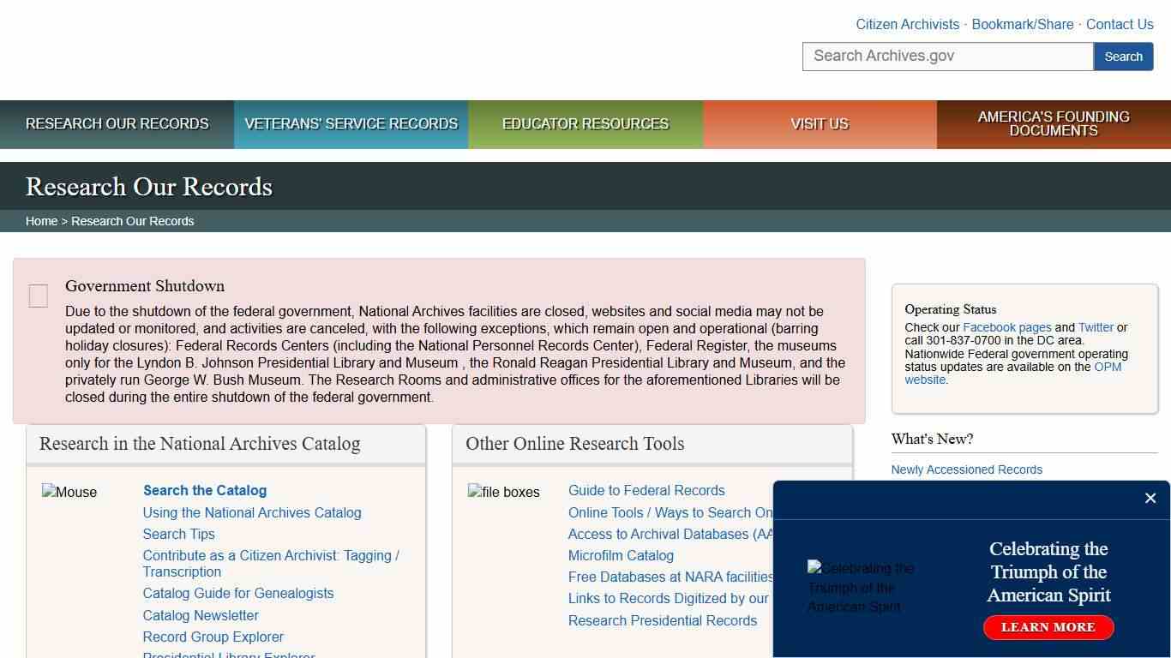Select the Educator Resources tab
The image size is (1171, 658).
(x=585, y=124)
